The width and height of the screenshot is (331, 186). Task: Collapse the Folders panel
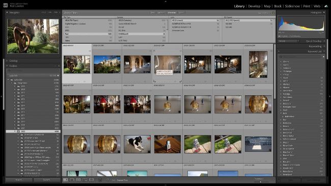click(x=7, y=66)
